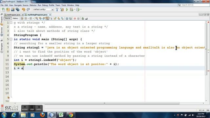
Task: Click the New Project toolbar icon
Action: [x=8, y=10]
